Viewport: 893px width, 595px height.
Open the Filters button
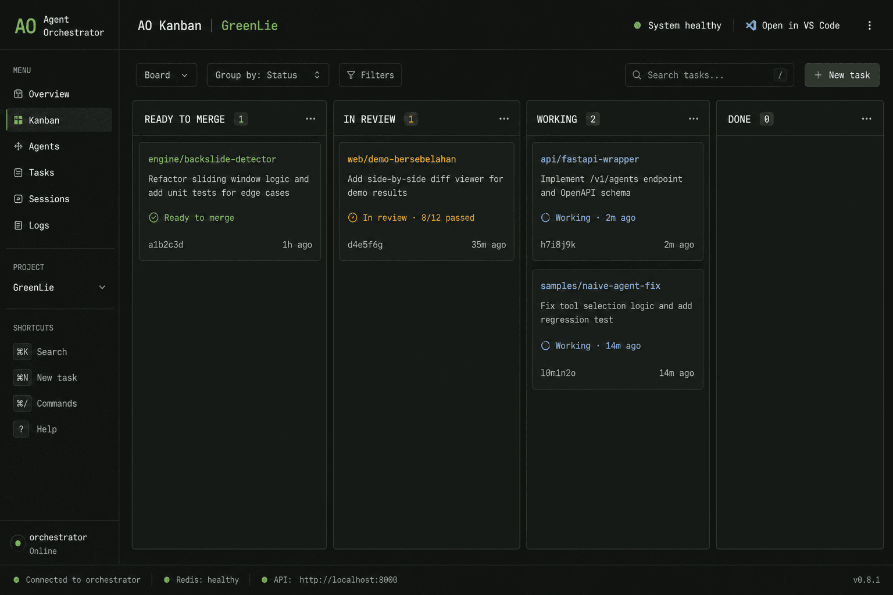pyautogui.click(x=370, y=75)
